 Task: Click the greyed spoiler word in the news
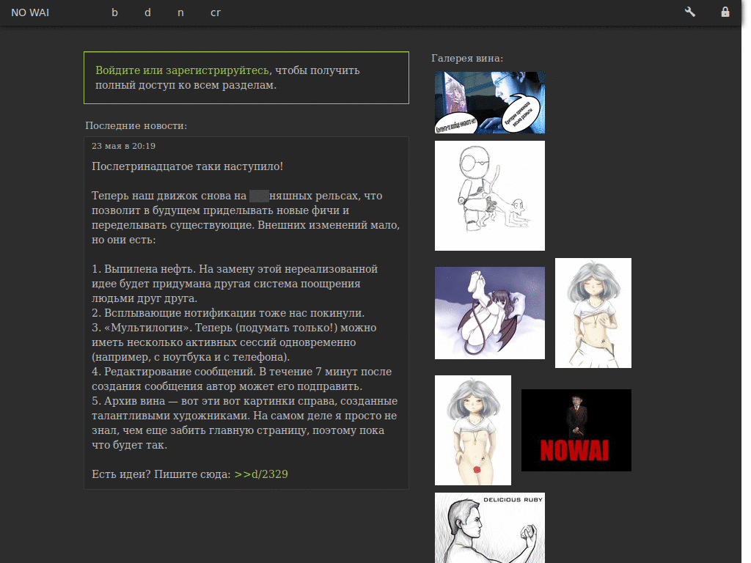259,196
